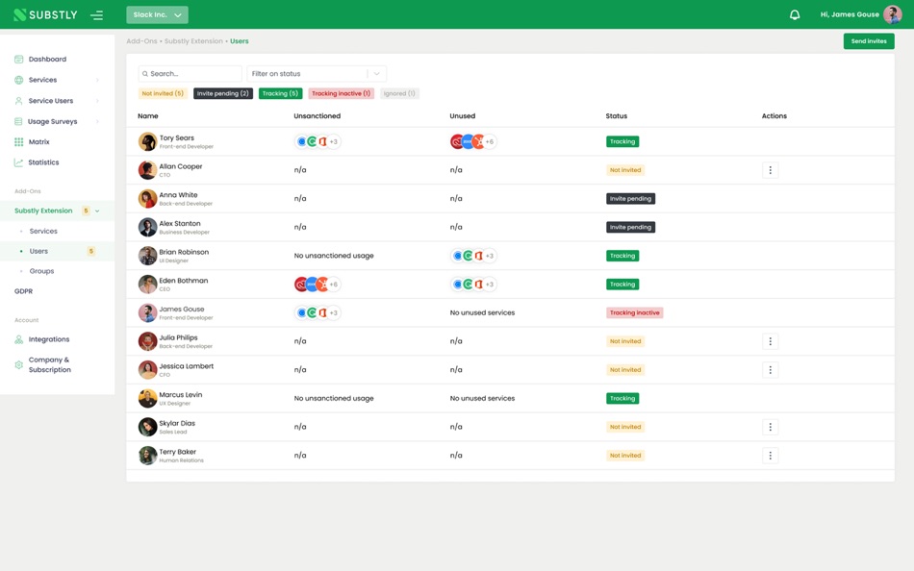Toggle the Ignored (1) filter chip

[x=399, y=93]
